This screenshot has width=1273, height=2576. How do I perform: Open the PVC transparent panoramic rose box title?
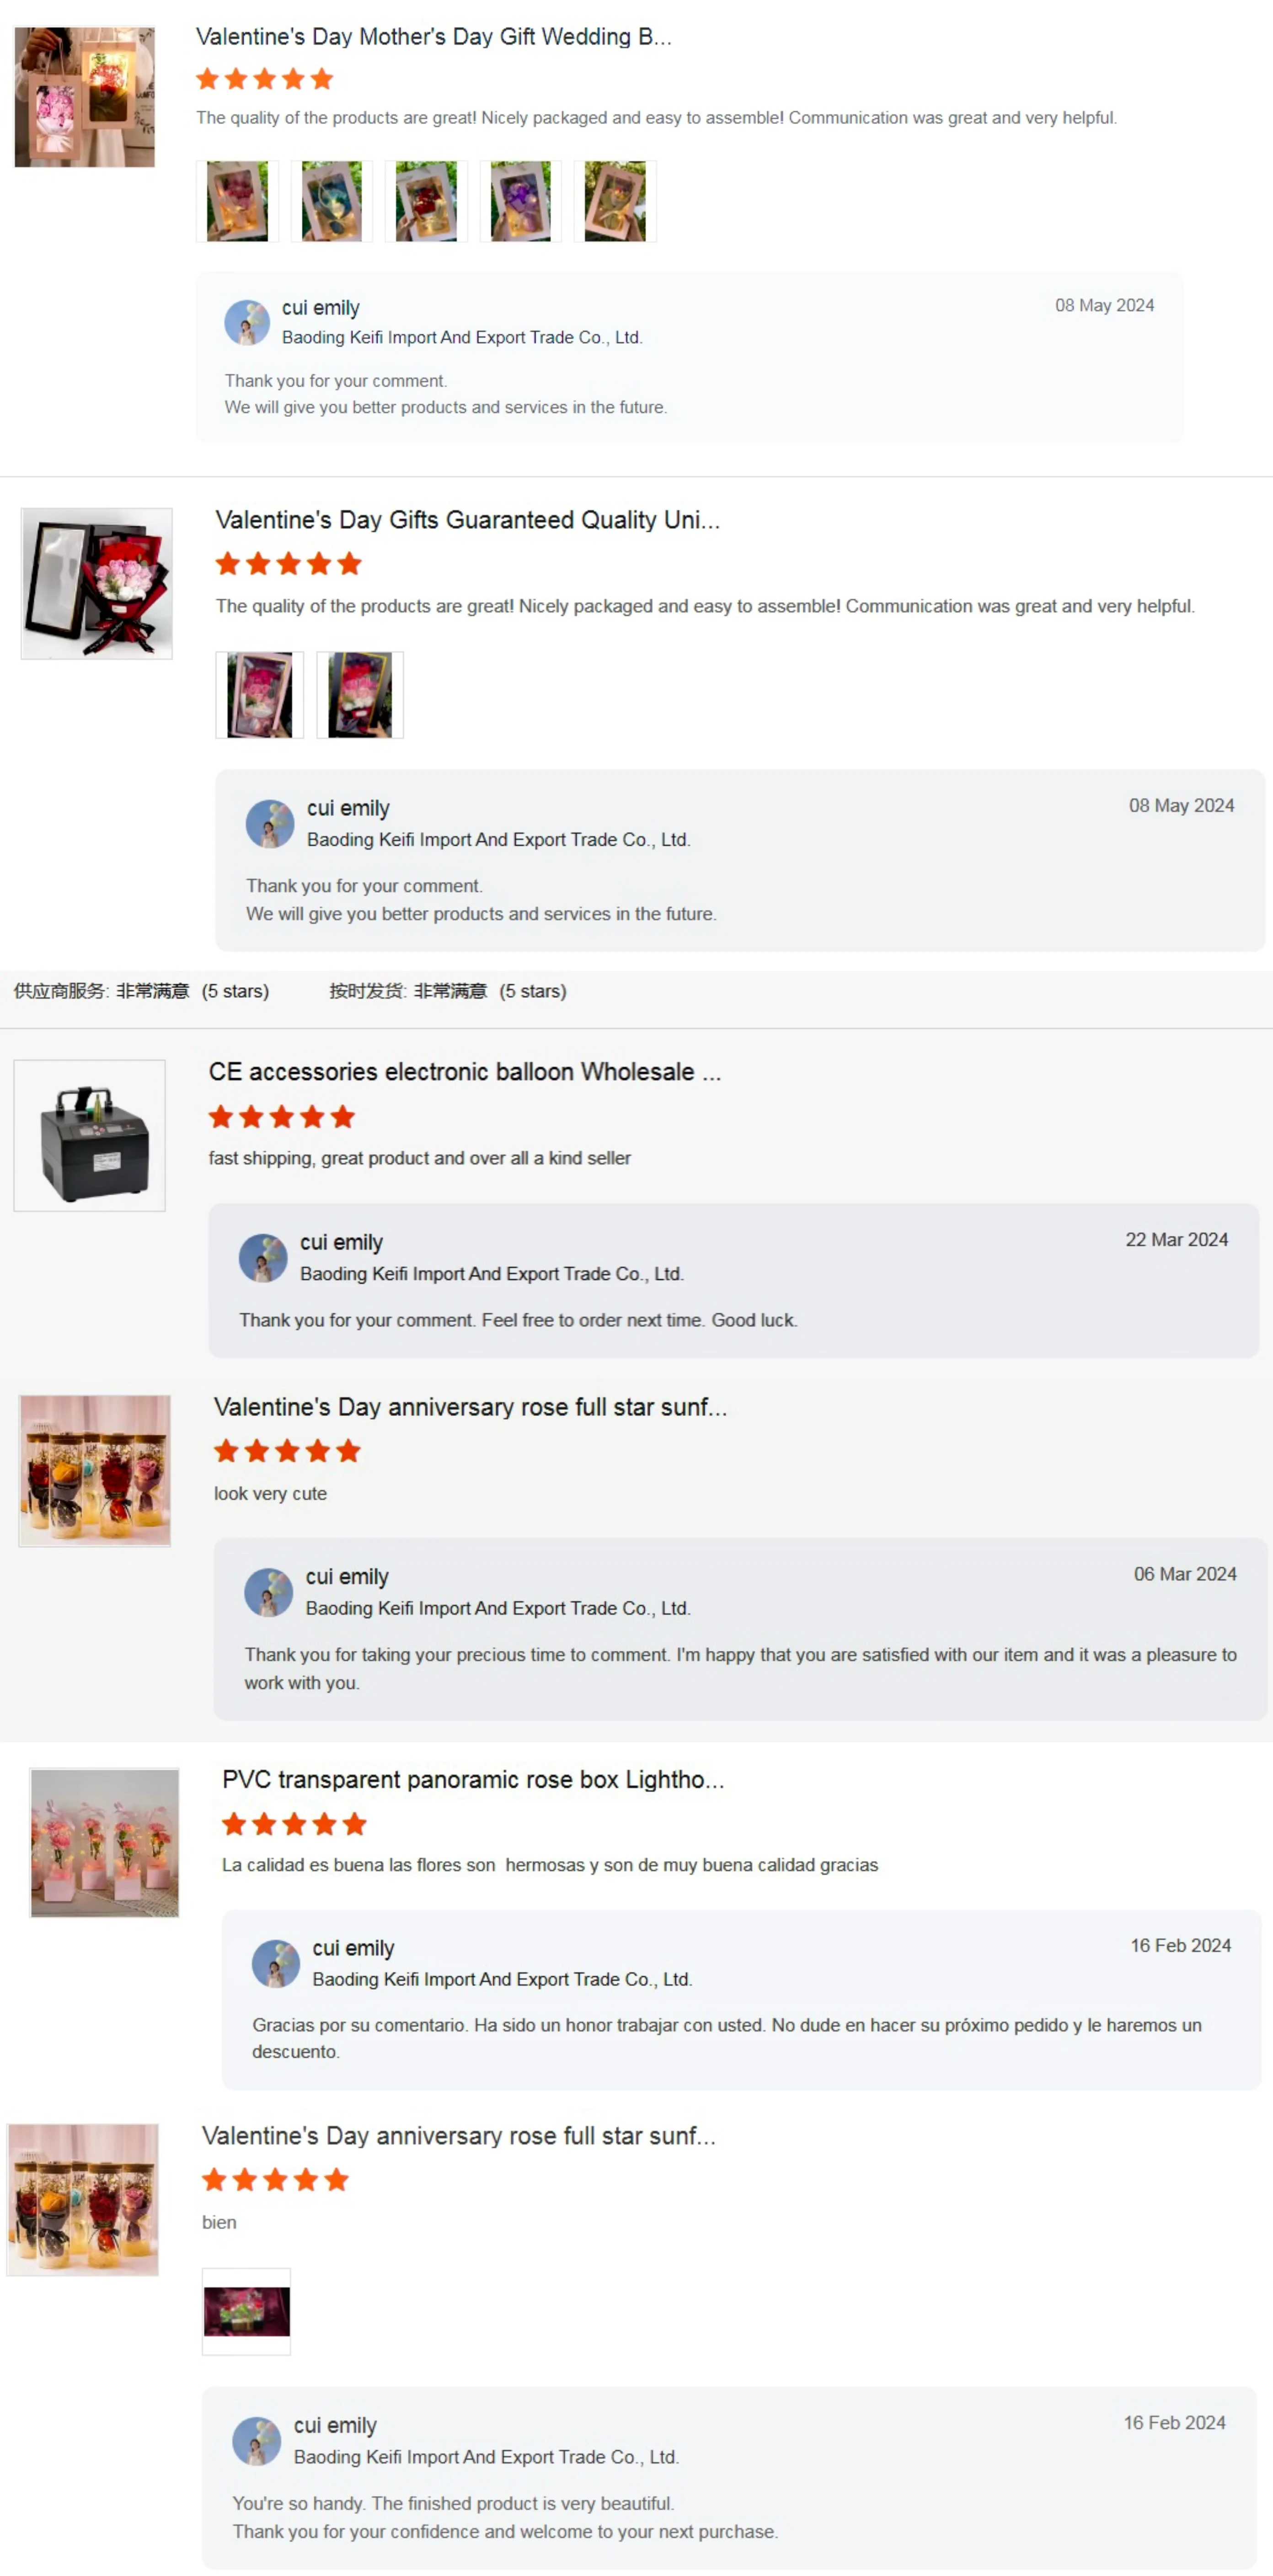pos(472,1779)
